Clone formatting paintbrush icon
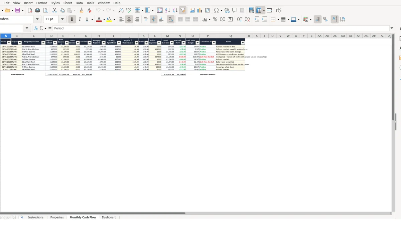 point(82,10)
